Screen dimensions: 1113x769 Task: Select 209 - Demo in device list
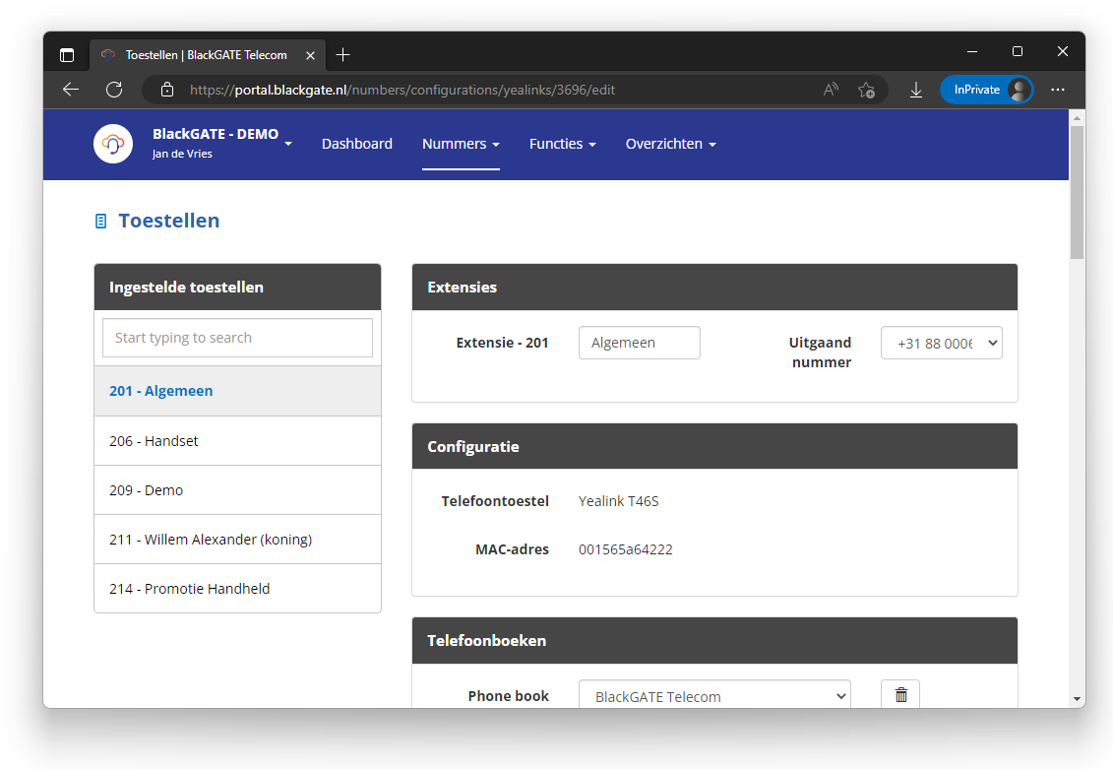tap(237, 490)
